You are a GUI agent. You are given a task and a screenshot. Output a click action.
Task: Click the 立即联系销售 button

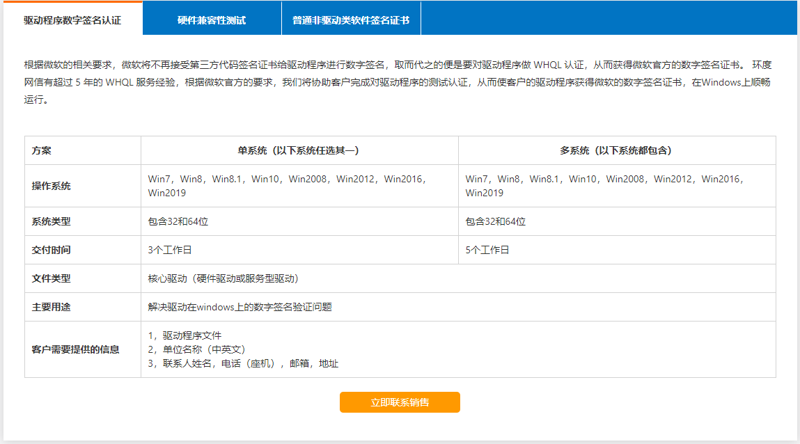coord(400,402)
